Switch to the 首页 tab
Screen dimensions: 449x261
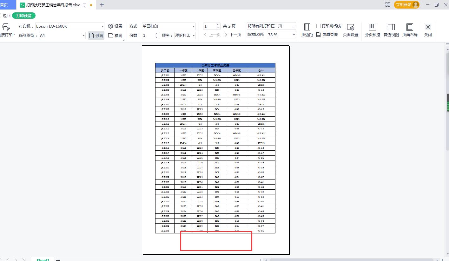4,5
